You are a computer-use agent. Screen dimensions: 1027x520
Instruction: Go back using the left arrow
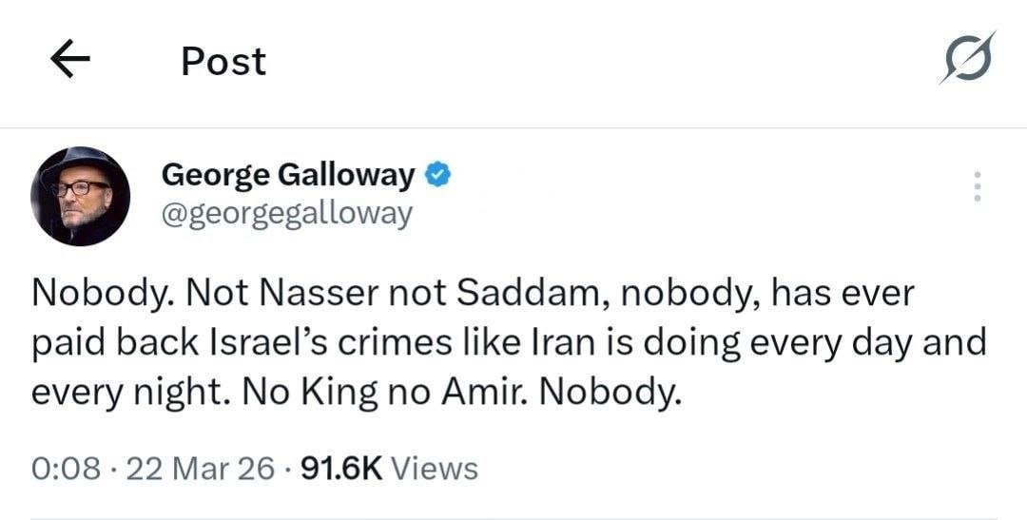[x=69, y=62]
